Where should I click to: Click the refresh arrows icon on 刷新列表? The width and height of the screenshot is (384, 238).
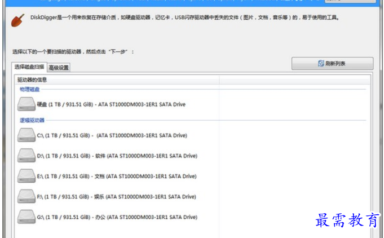[x=321, y=63]
